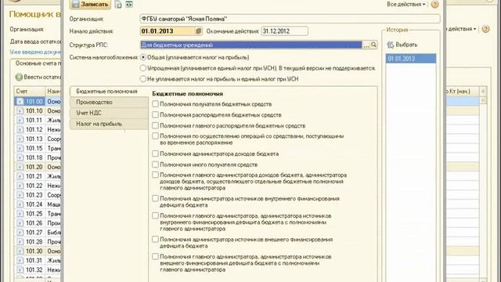Open действия dropdown in background Помощник window
Viewport: 501px width, 282px height.
[462, 29]
